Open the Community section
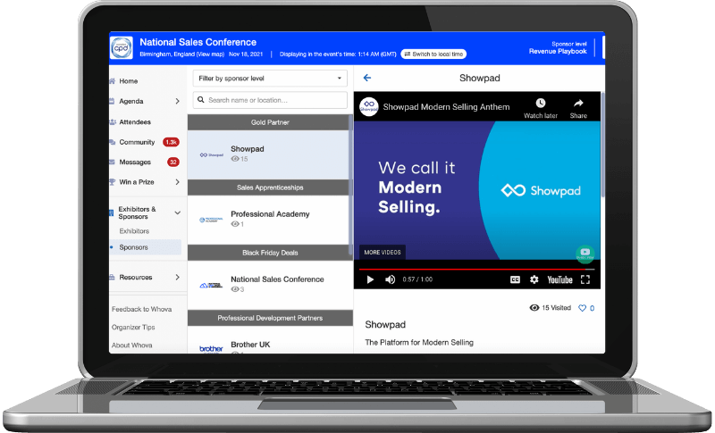Viewport: 715px width, 433px height. click(x=137, y=142)
